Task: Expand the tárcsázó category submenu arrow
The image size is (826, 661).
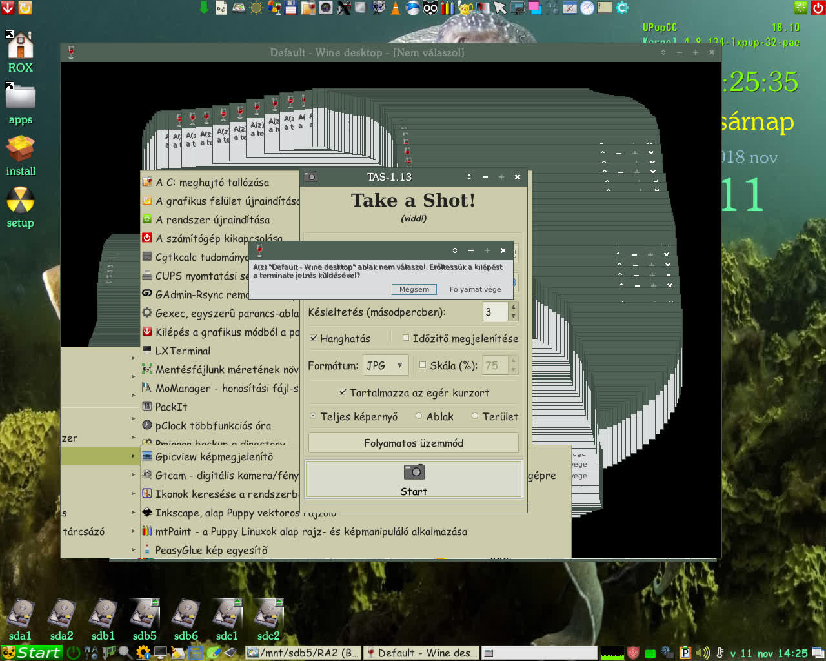Action: click(x=134, y=531)
